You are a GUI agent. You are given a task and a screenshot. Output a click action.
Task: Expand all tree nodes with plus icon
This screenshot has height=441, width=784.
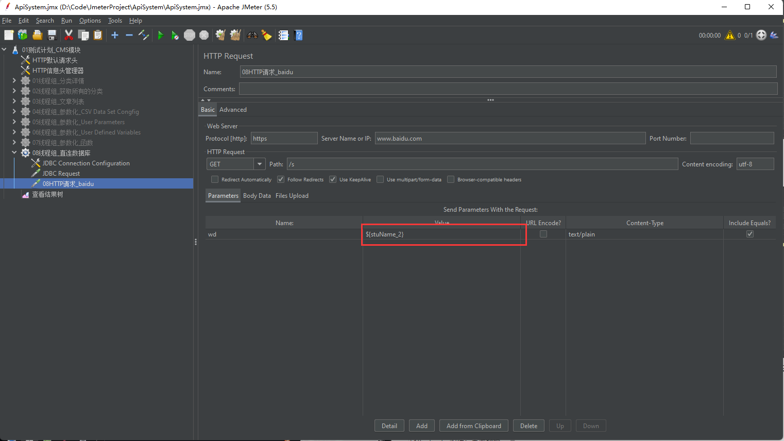pyautogui.click(x=115, y=35)
